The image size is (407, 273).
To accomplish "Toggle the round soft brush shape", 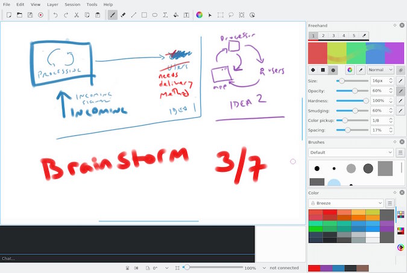I will pyautogui.click(x=333, y=70).
